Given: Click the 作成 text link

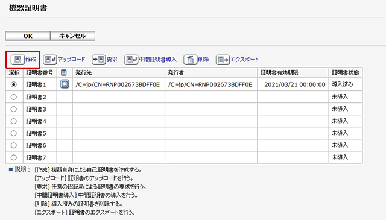Looking at the screenshot, I should [x=31, y=60].
